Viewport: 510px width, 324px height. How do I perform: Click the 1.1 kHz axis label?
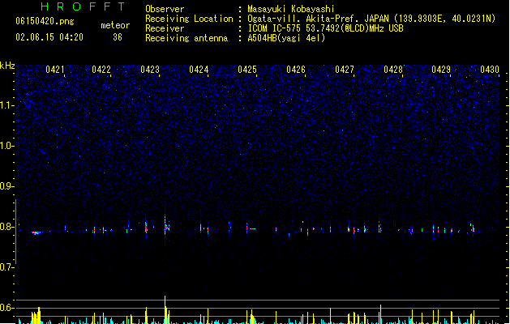[7, 105]
